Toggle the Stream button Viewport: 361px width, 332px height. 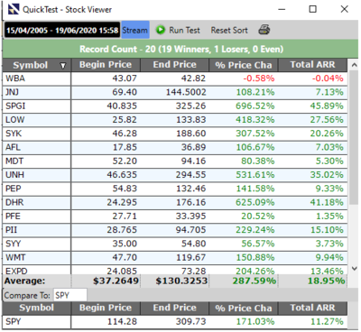coord(135,30)
